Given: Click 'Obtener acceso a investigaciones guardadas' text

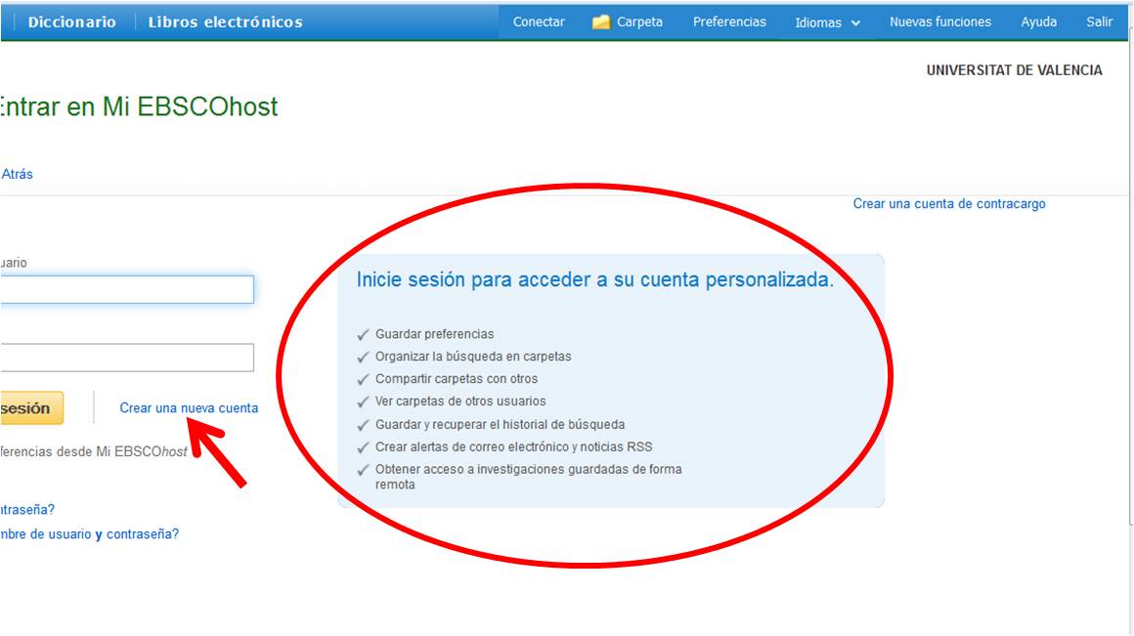Looking at the screenshot, I should (x=528, y=477).
